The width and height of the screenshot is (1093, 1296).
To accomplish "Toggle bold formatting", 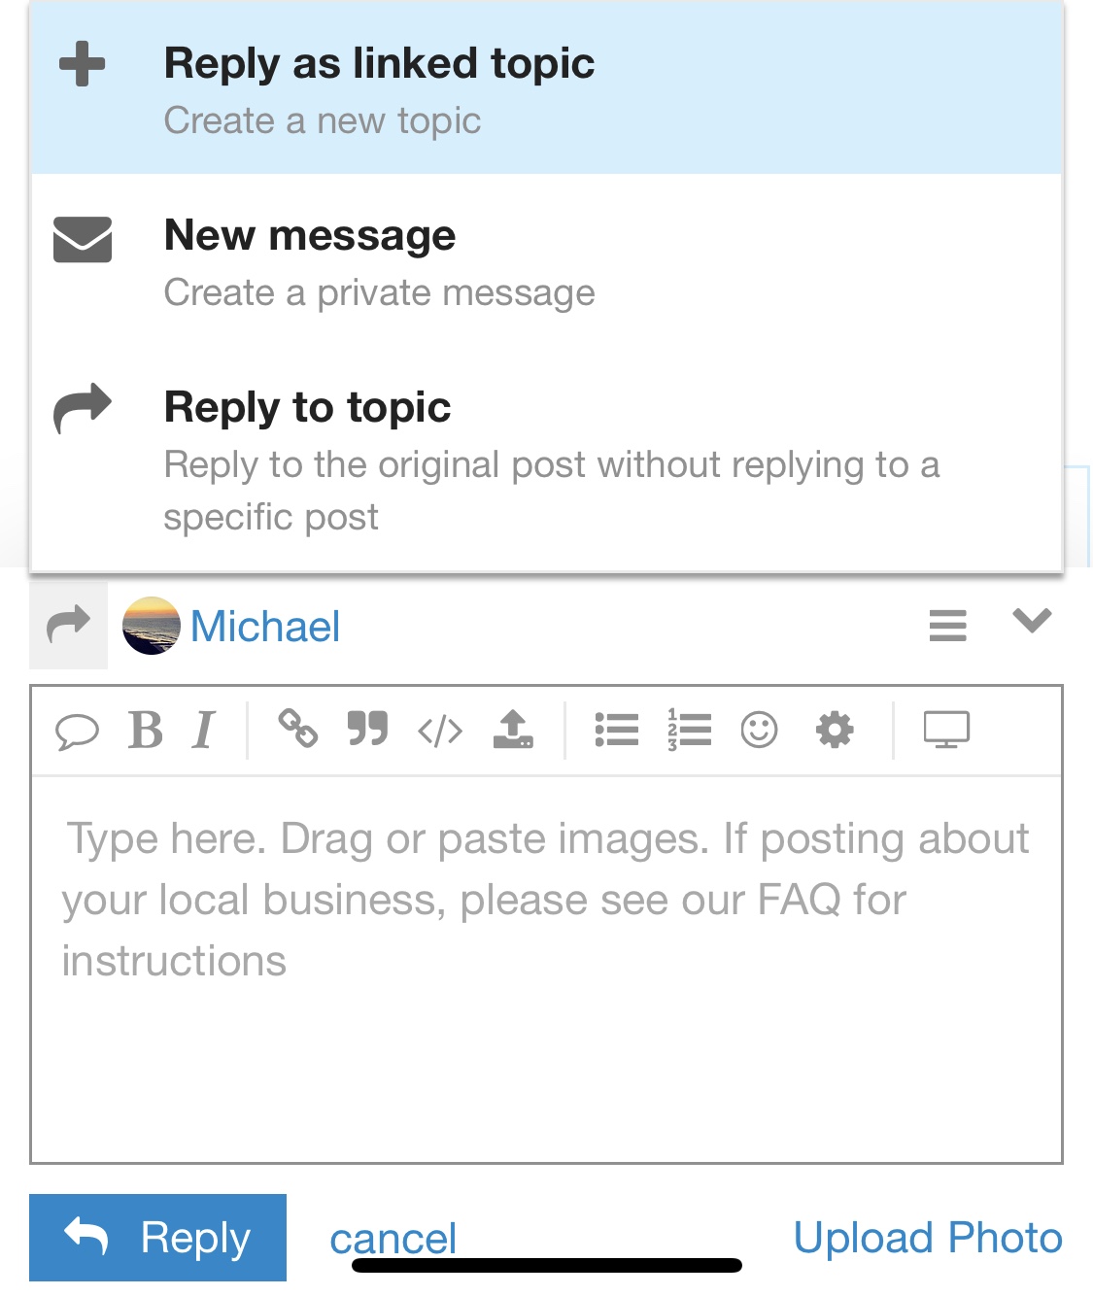I will pyautogui.click(x=146, y=731).
